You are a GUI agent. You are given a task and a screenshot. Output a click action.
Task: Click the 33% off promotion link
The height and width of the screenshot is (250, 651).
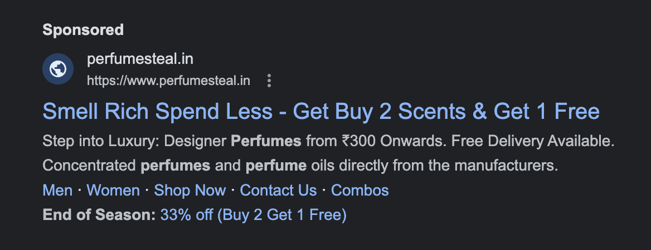tap(253, 214)
